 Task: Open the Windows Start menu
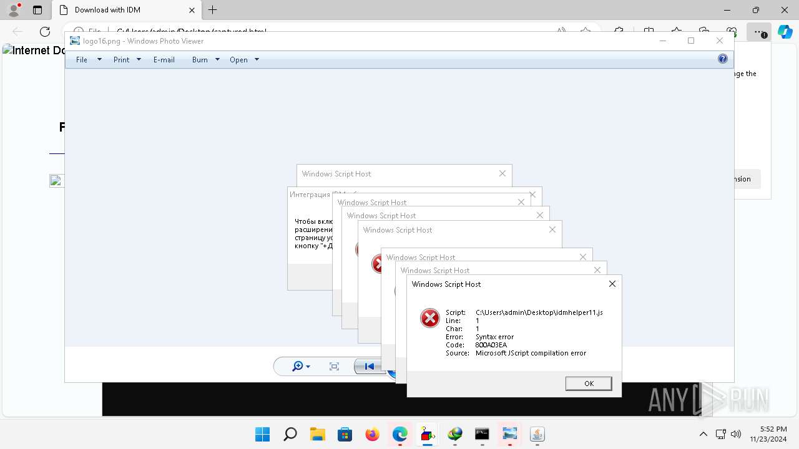tap(263, 434)
